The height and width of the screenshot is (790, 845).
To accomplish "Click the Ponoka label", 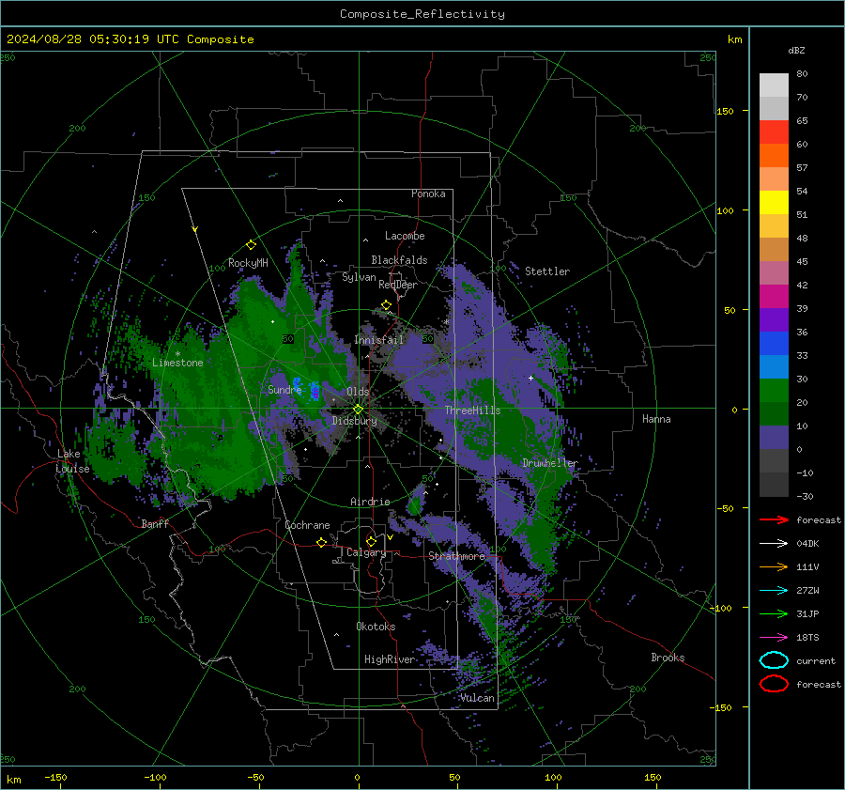I will pyautogui.click(x=428, y=194).
